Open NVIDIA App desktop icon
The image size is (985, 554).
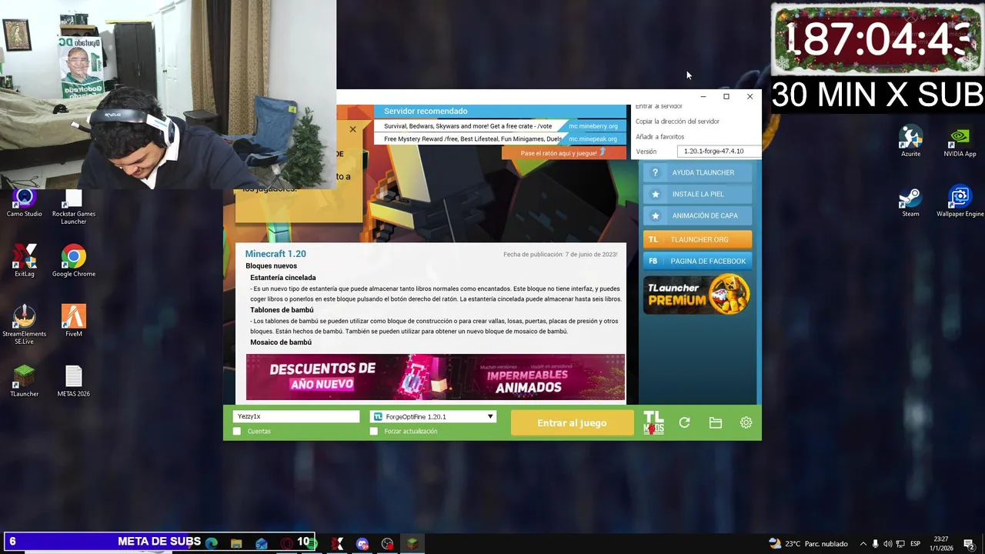pyautogui.click(x=960, y=142)
